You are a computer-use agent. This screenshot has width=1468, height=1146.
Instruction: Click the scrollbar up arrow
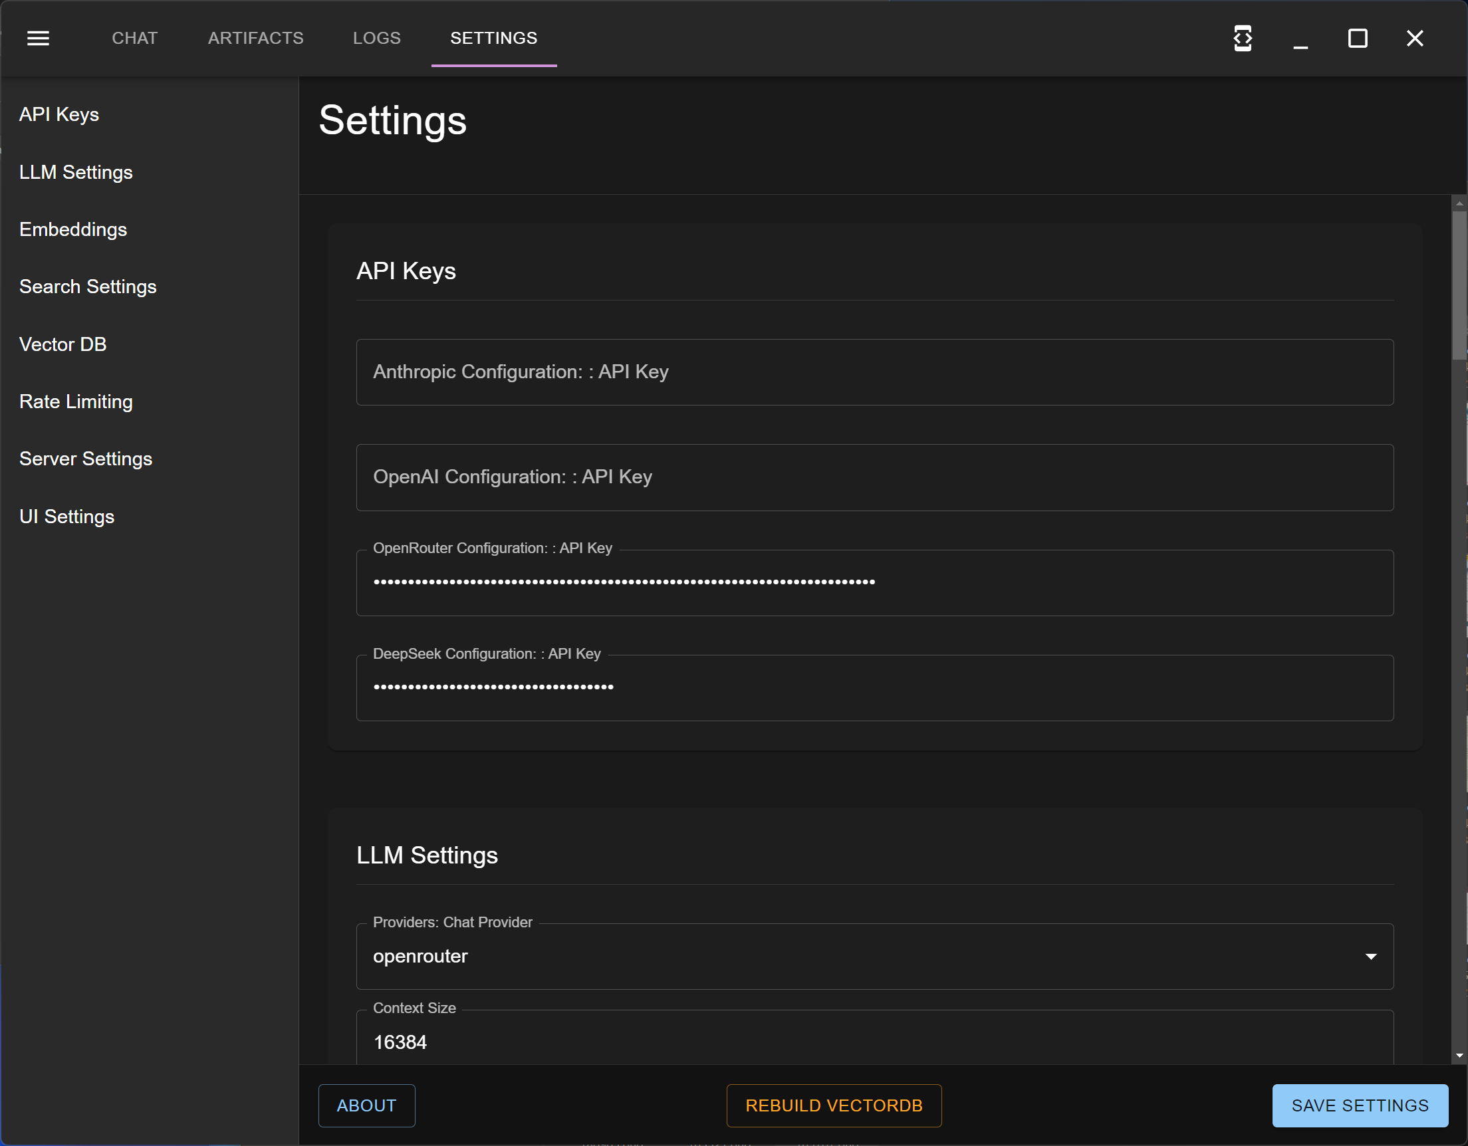[x=1459, y=203]
